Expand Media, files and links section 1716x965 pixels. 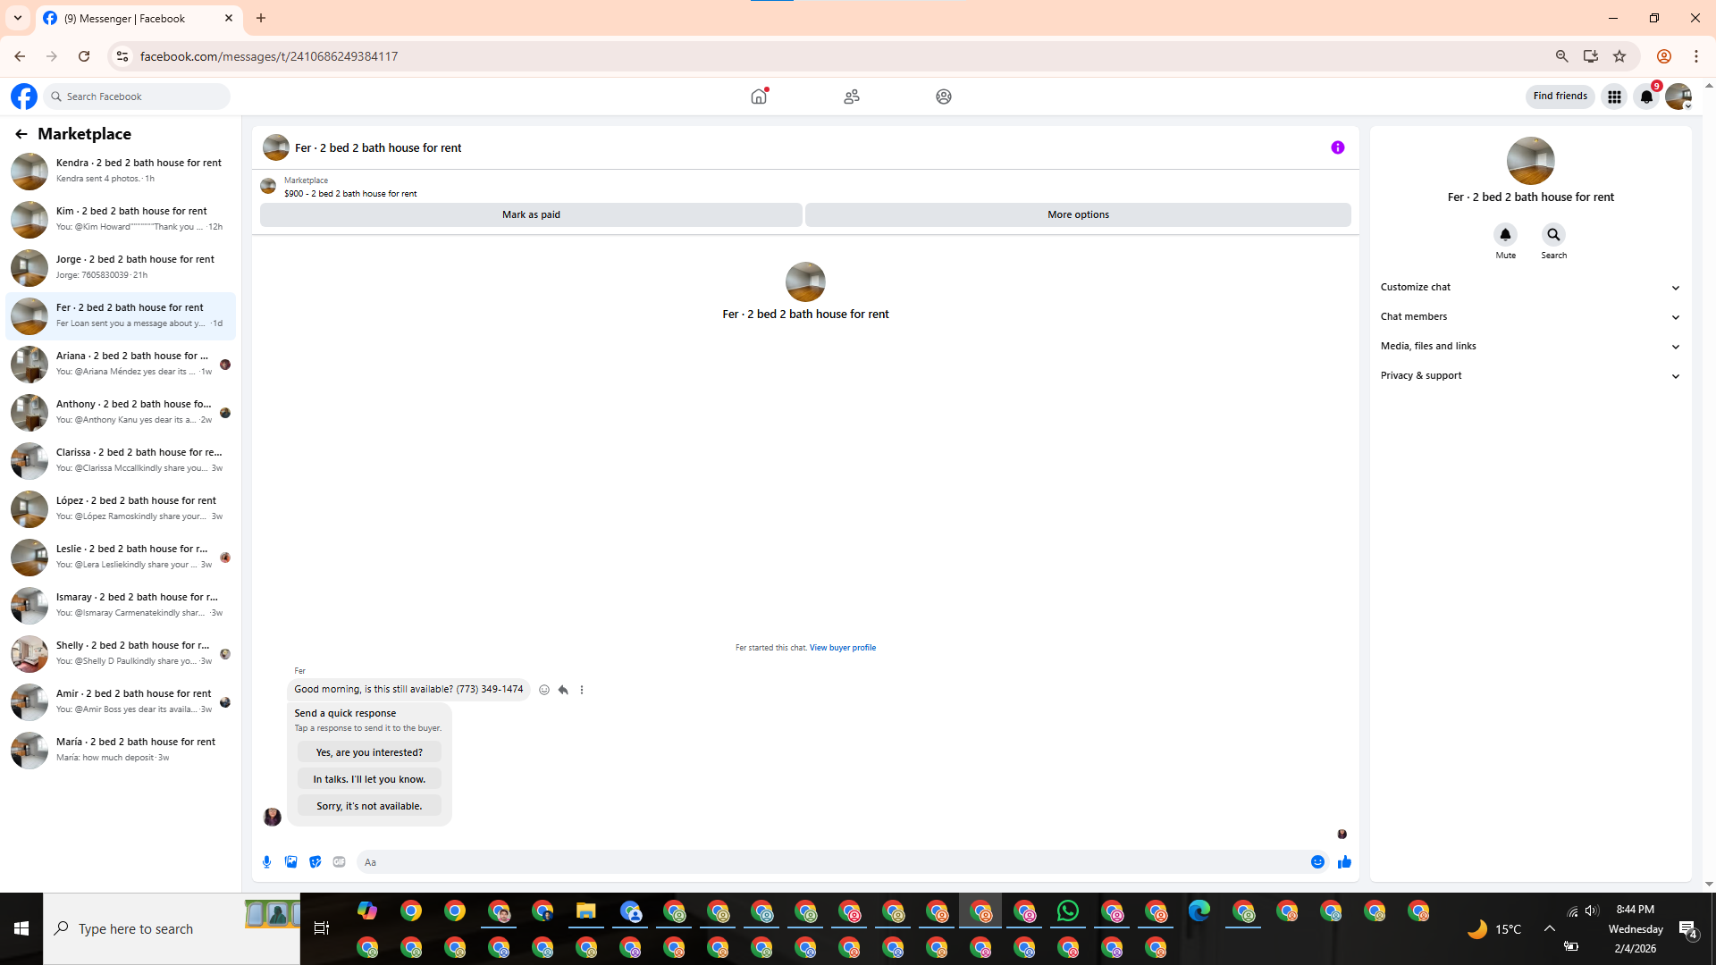(x=1530, y=347)
